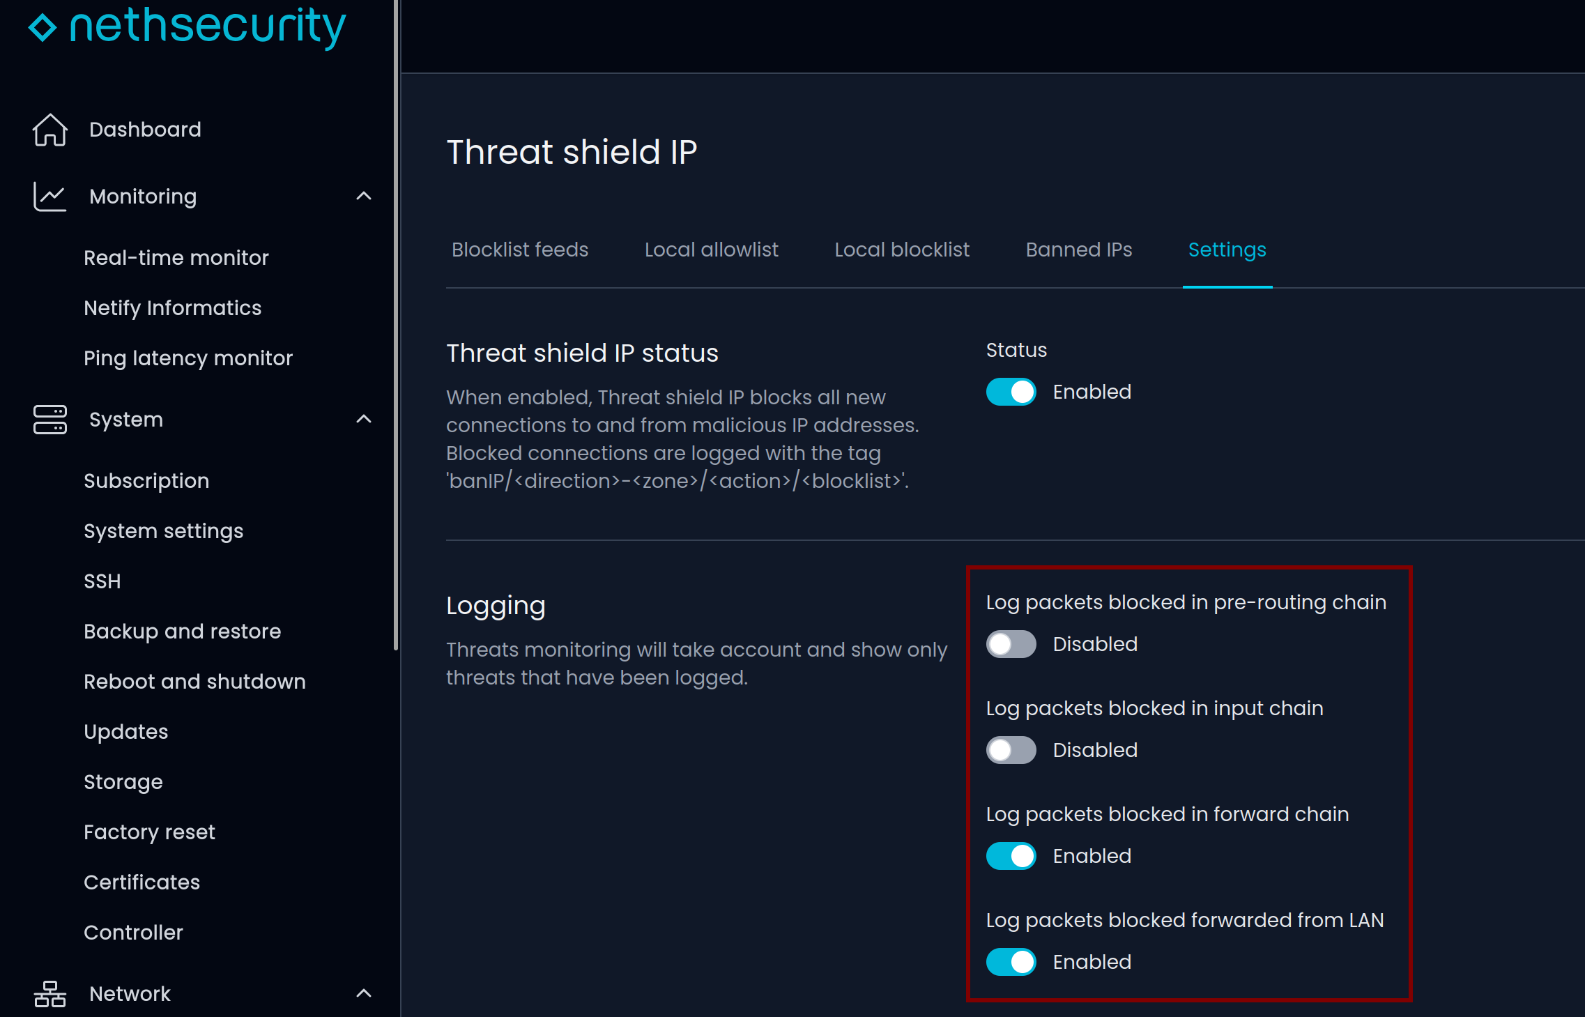The image size is (1585, 1017).
Task: Go to Backup and restore
Action: point(182,632)
